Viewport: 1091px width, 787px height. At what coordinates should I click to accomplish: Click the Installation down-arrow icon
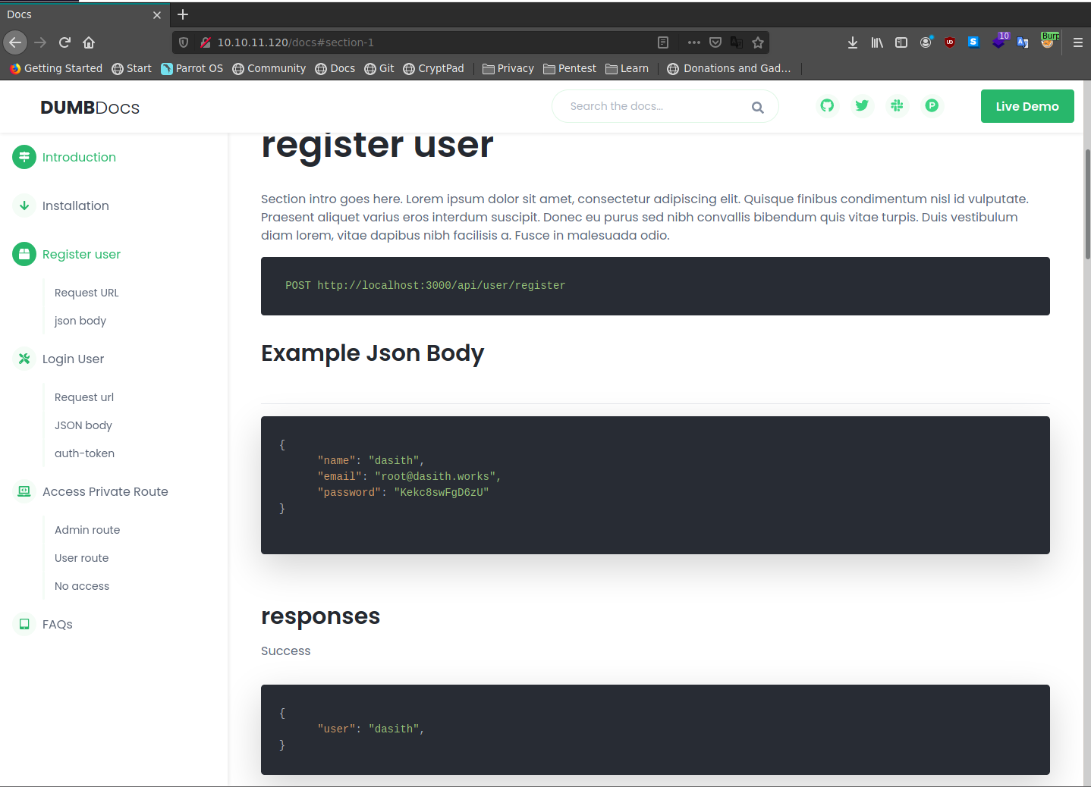tap(24, 205)
